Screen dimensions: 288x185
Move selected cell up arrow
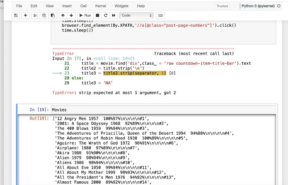click(x=63, y=15)
